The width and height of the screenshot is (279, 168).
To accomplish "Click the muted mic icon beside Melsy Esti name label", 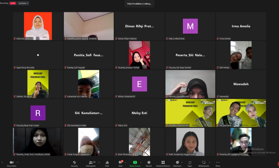I will pos(116,126).
